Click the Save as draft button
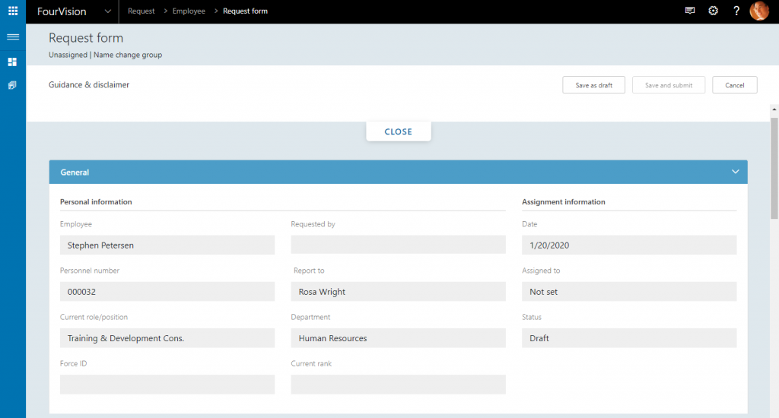 pyautogui.click(x=593, y=85)
